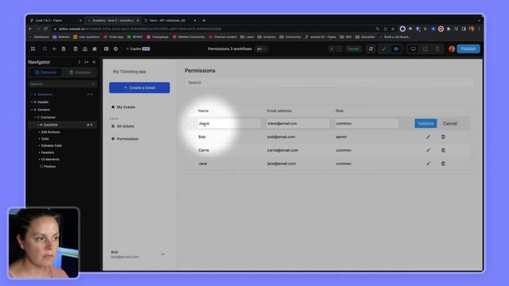
Task: Click the Cancel button in edited row
Action: coord(450,124)
